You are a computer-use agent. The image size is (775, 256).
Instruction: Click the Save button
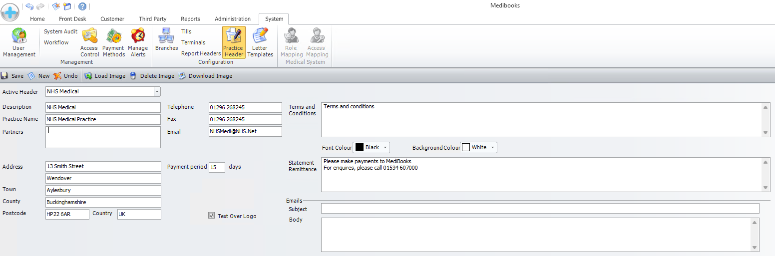click(12, 76)
